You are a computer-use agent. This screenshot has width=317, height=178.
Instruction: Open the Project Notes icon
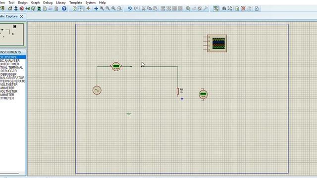pyautogui.click(x=56, y=8)
